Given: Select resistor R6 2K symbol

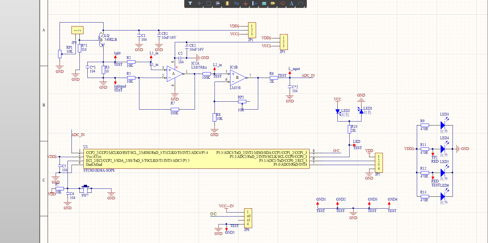Looking at the screenshot, I should click(274, 78).
